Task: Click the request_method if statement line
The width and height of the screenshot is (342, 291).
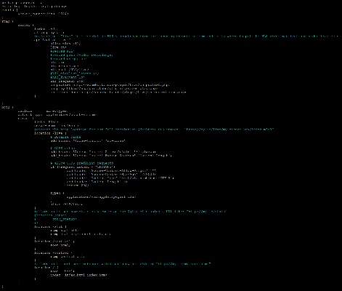Action: tap(83, 167)
